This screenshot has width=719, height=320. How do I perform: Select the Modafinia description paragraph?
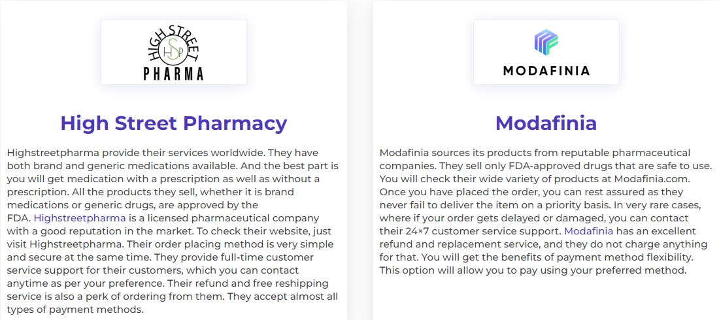[x=546, y=212]
